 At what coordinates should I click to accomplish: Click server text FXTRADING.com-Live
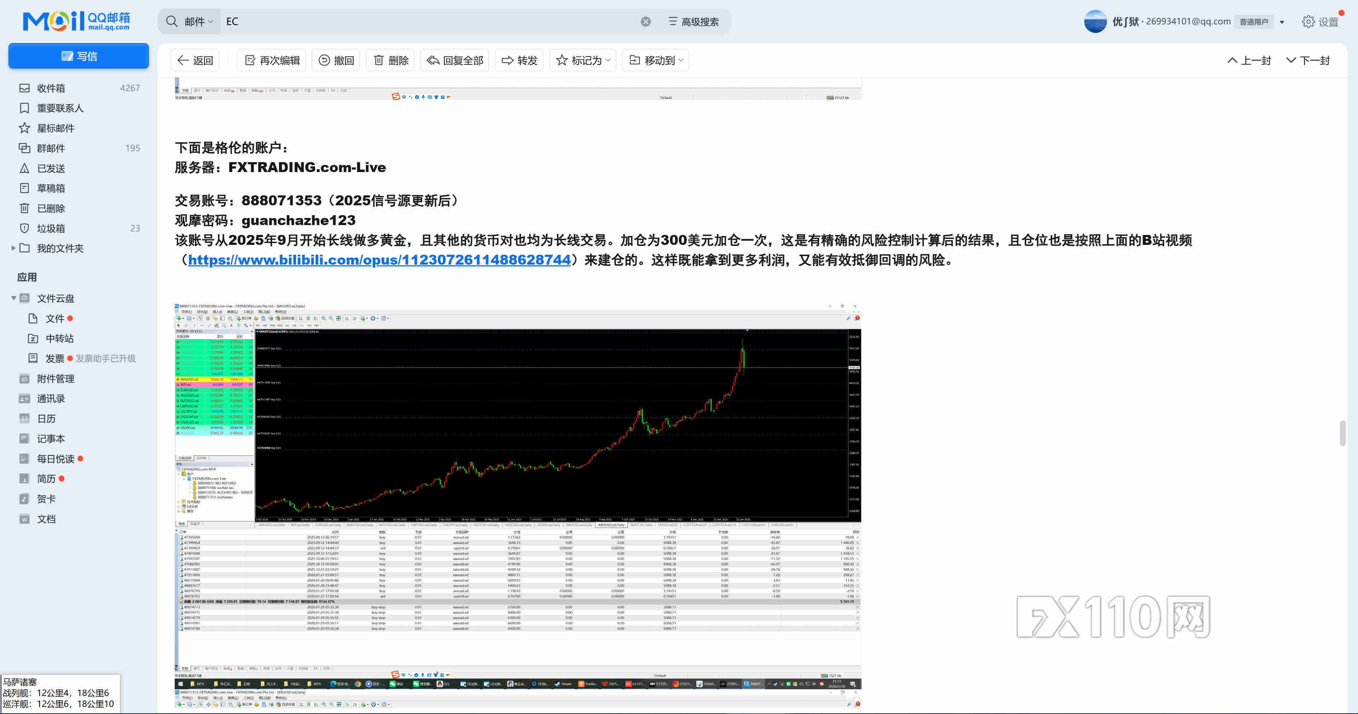(307, 167)
